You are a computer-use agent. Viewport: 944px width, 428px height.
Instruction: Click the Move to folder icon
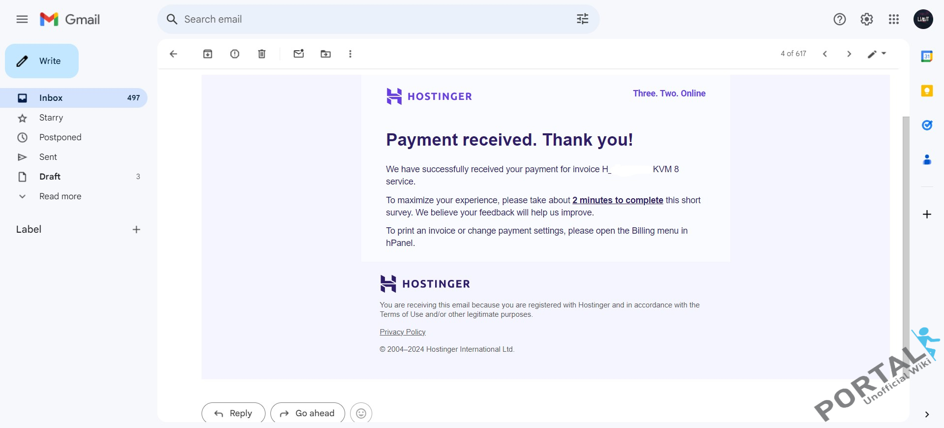(x=326, y=54)
